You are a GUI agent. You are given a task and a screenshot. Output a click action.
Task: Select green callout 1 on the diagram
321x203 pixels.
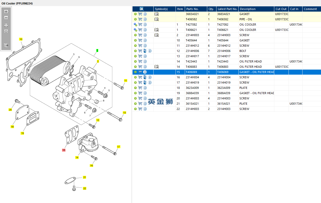click(97, 50)
